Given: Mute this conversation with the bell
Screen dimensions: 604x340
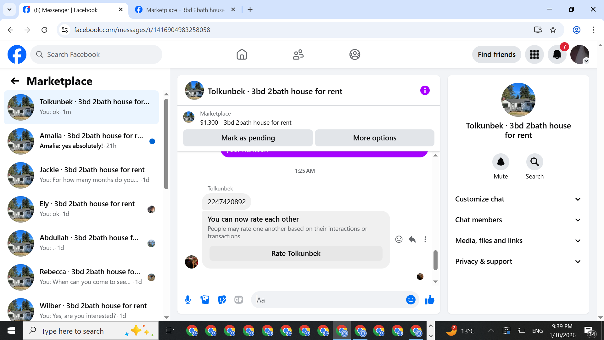Looking at the screenshot, I should pos(501,162).
